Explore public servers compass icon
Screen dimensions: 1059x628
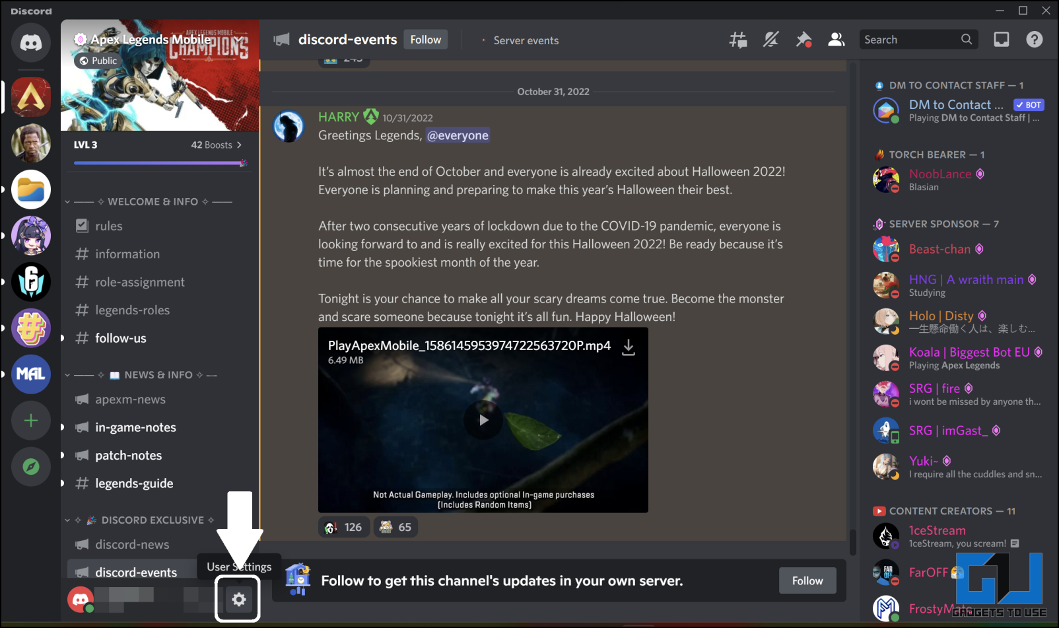point(31,467)
